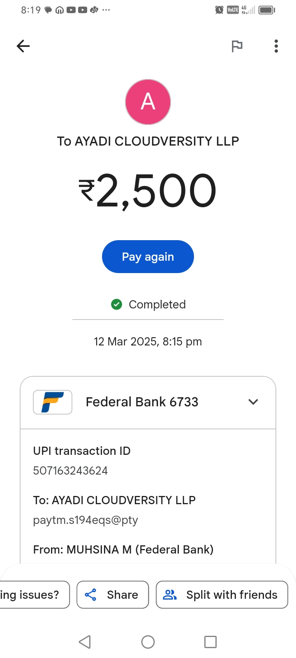Image resolution: width=296 pixels, height=658 pixels.
Task: Tap the people icon for splitting
Action: [x=170, y=595]
